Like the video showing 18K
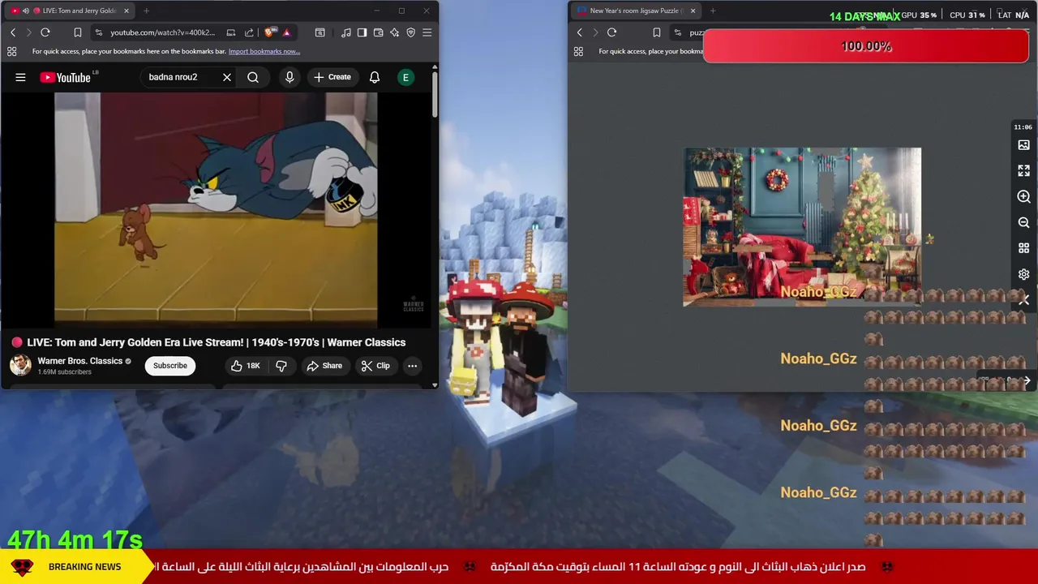Viewport: 1038px width, 584px height. pos(245,366)
